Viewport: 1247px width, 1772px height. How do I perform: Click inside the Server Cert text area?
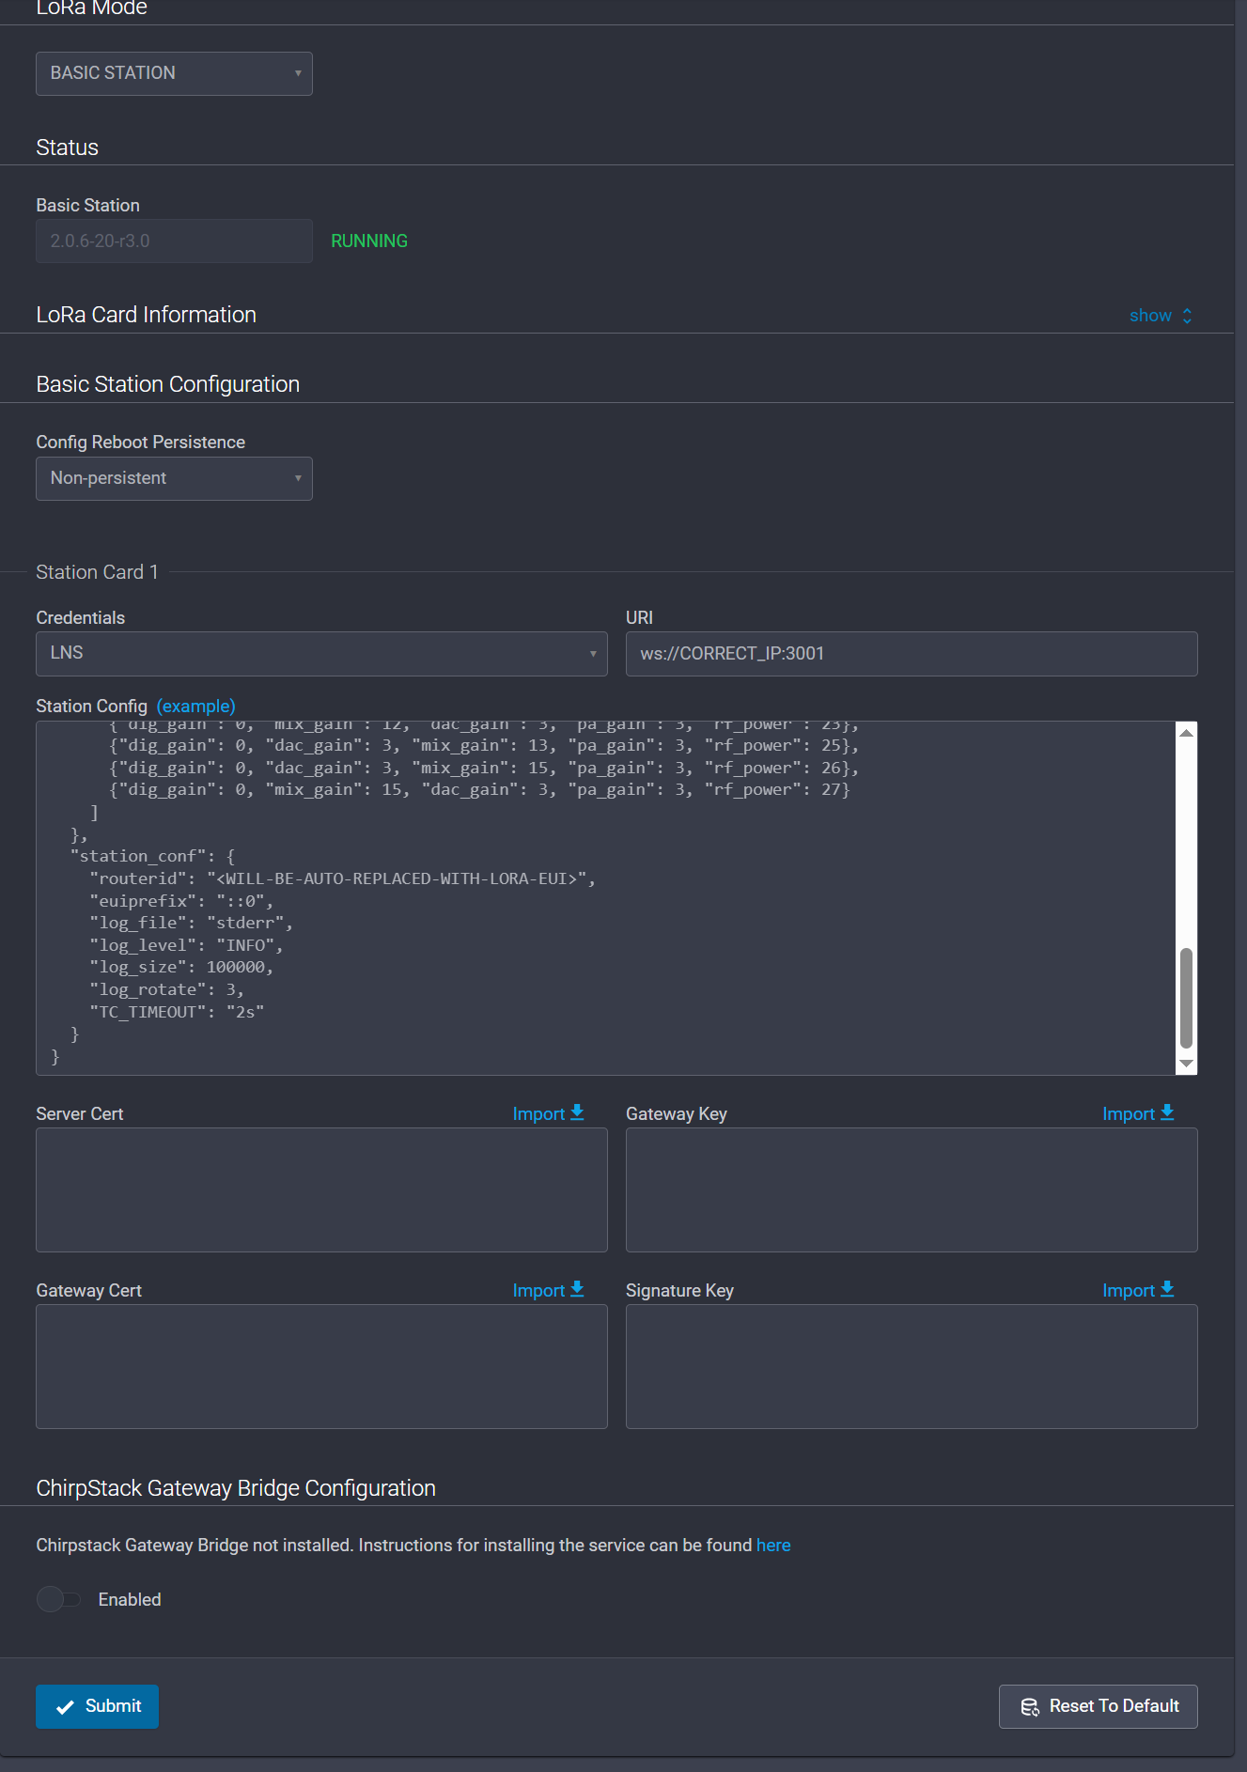pos(321,1189)
